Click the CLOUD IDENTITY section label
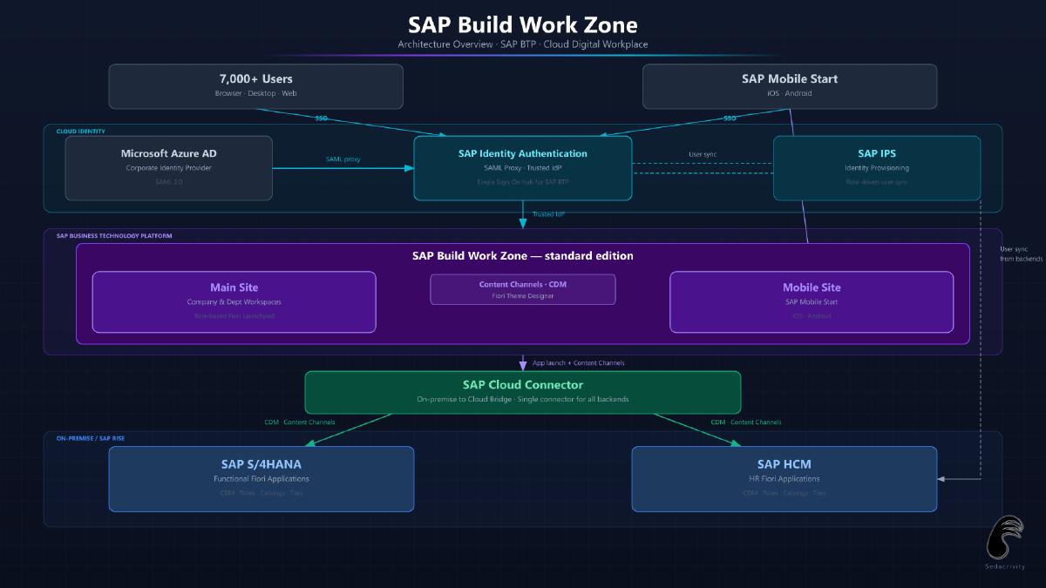Image resolution: width=1046 pixels, height=588 pixels. click(x=81, y=132)
